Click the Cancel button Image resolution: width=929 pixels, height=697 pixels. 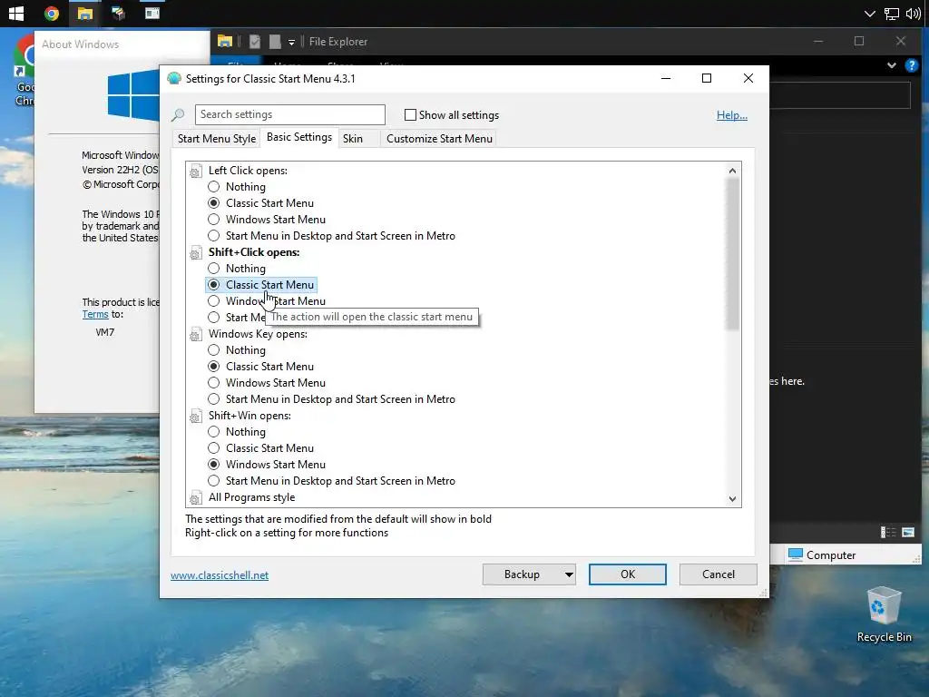(x=719, y=574)
